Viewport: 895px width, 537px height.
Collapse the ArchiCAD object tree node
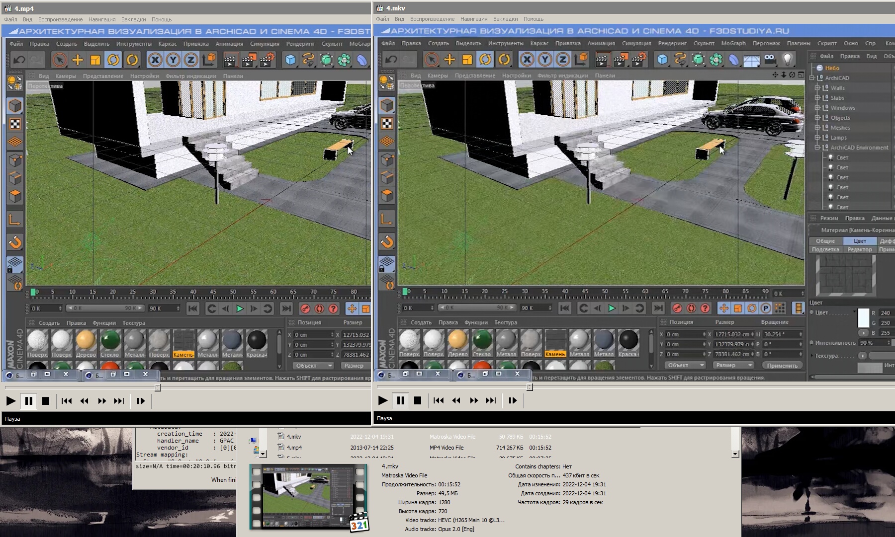point(812,78)
